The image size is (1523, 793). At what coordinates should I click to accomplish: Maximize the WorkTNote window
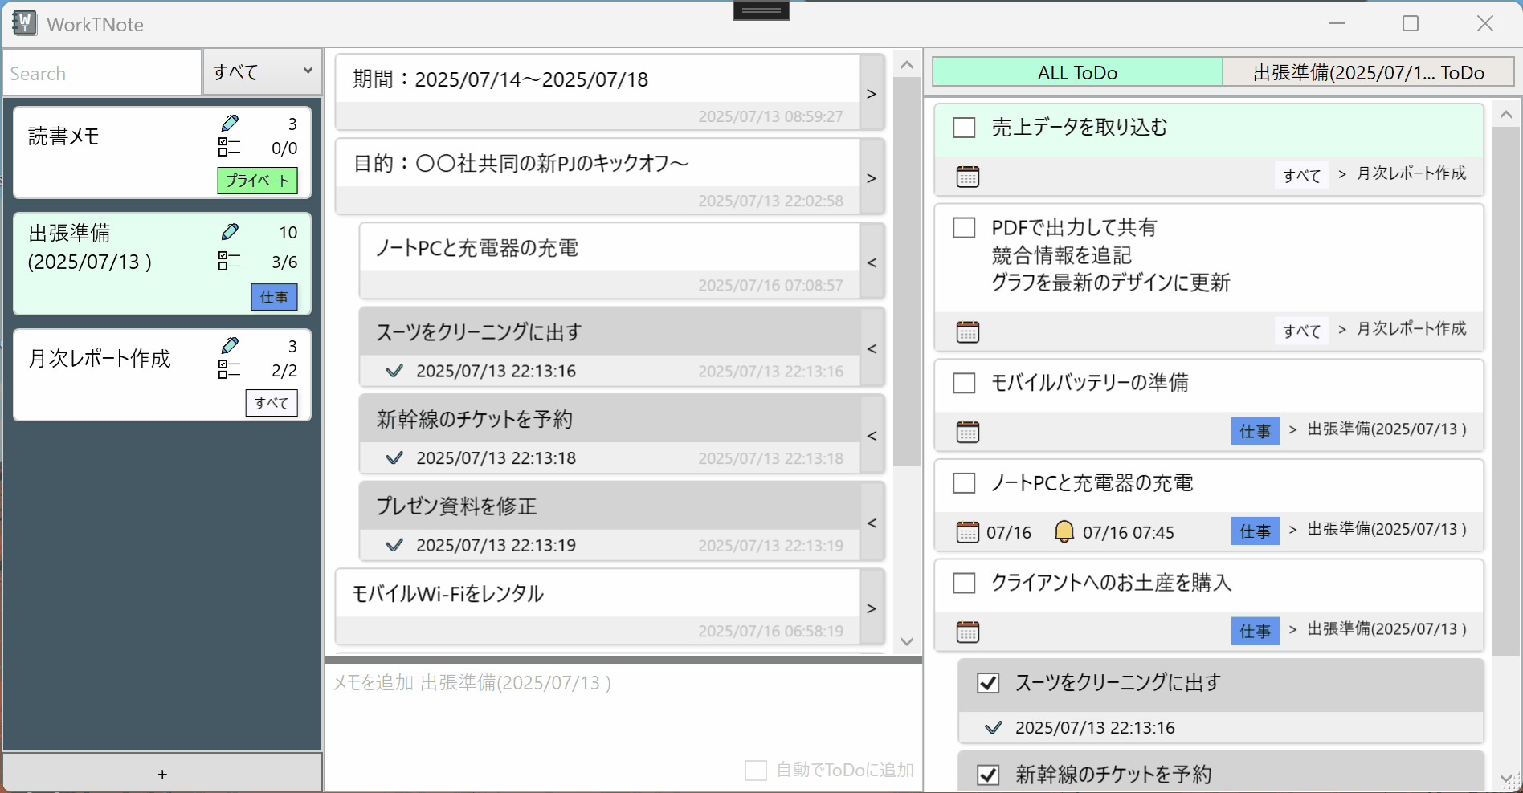1411,23
